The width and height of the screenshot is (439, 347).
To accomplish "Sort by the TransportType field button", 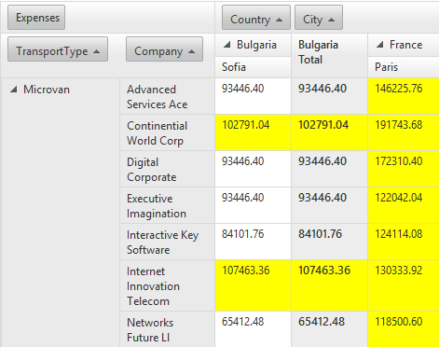I will pyautogui.click(x=58, y=49).
